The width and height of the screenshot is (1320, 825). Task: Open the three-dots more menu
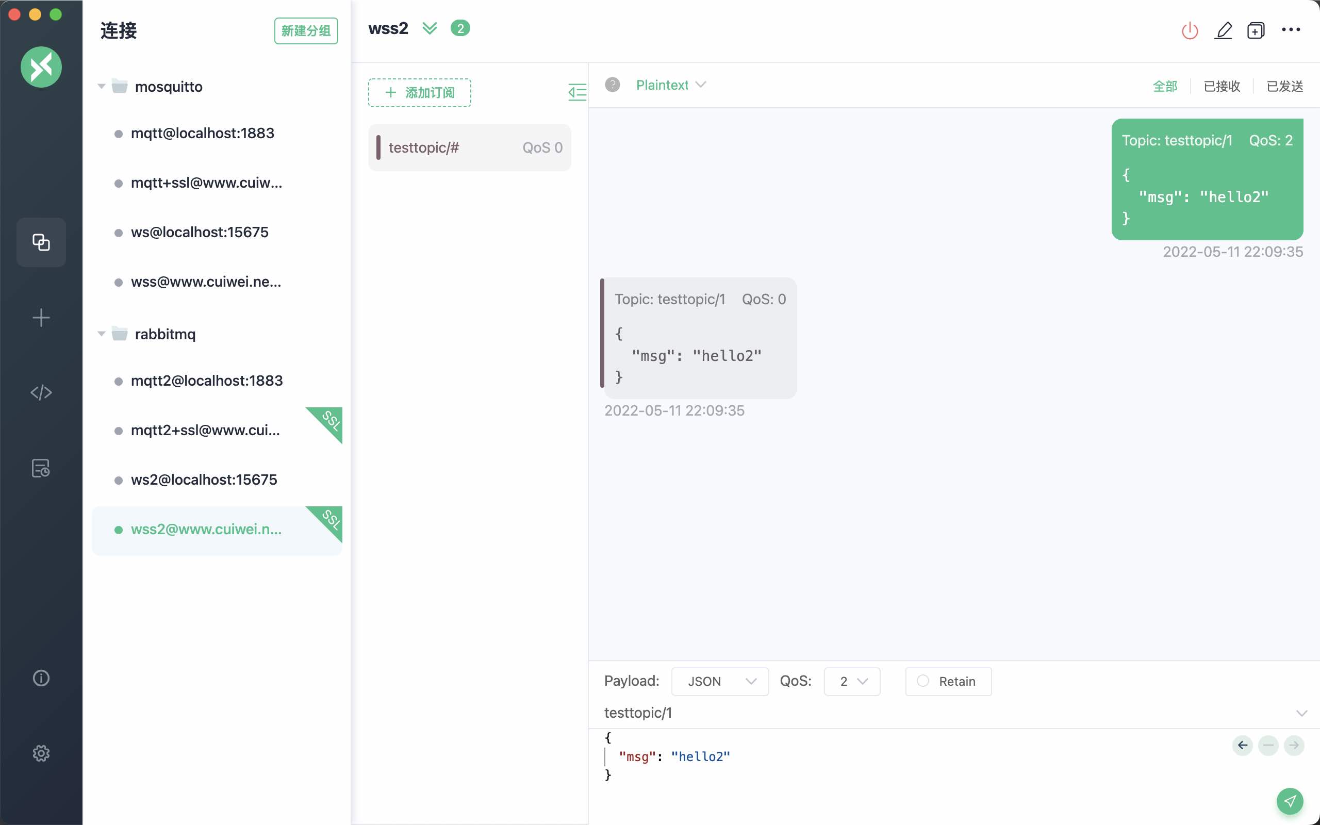(x=1291, y=29)
